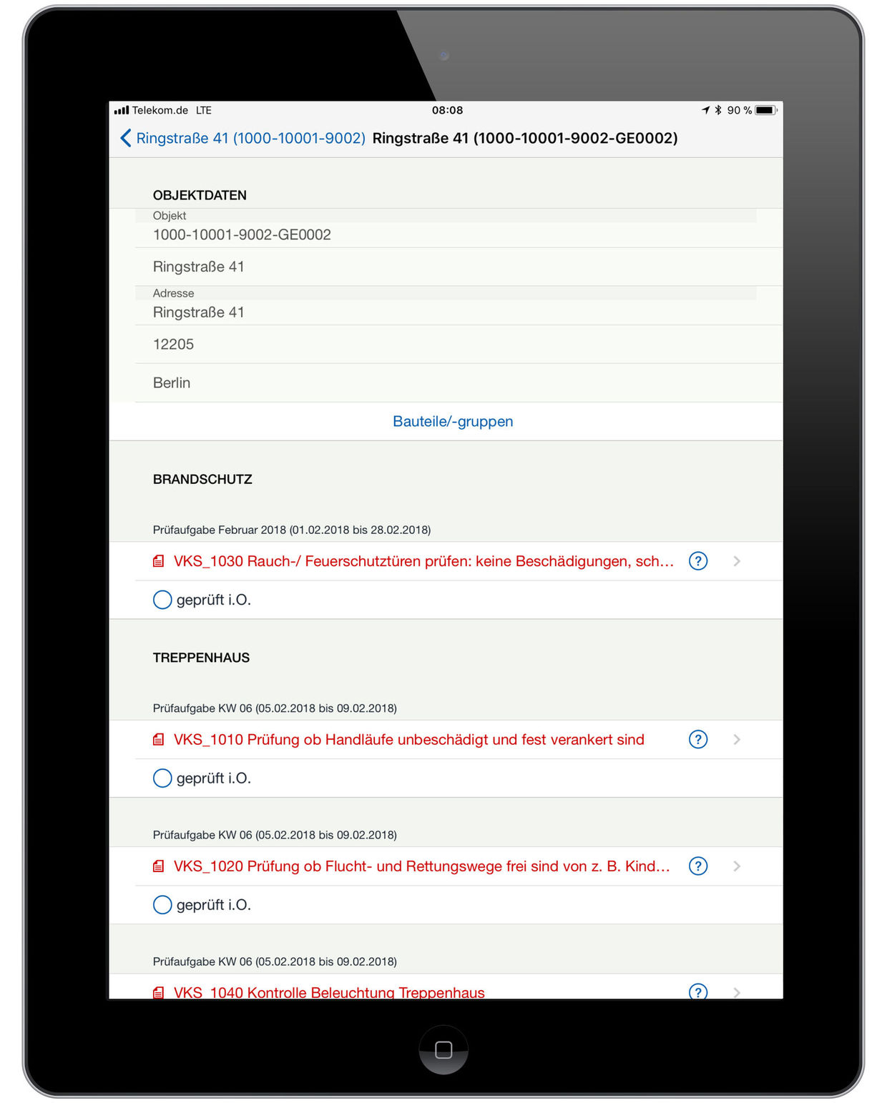Open Bauteile/-gruppen
Viewport: 887px width, 1103px height.
click(452, 421)
